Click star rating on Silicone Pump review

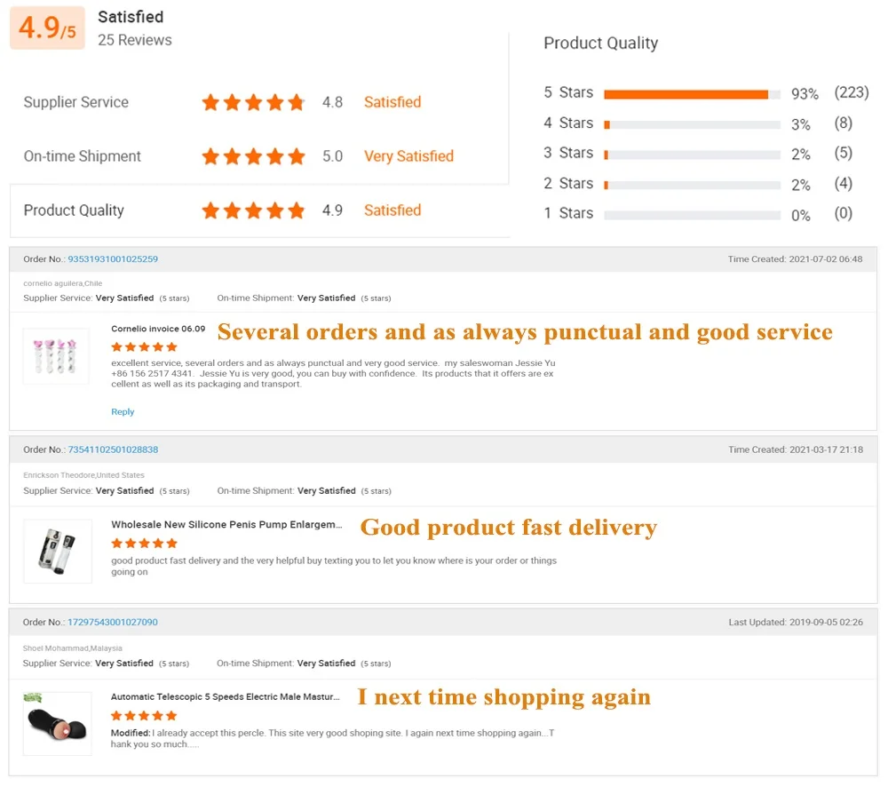pos(144,544)
